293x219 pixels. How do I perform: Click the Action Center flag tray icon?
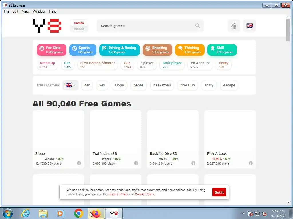250,214
